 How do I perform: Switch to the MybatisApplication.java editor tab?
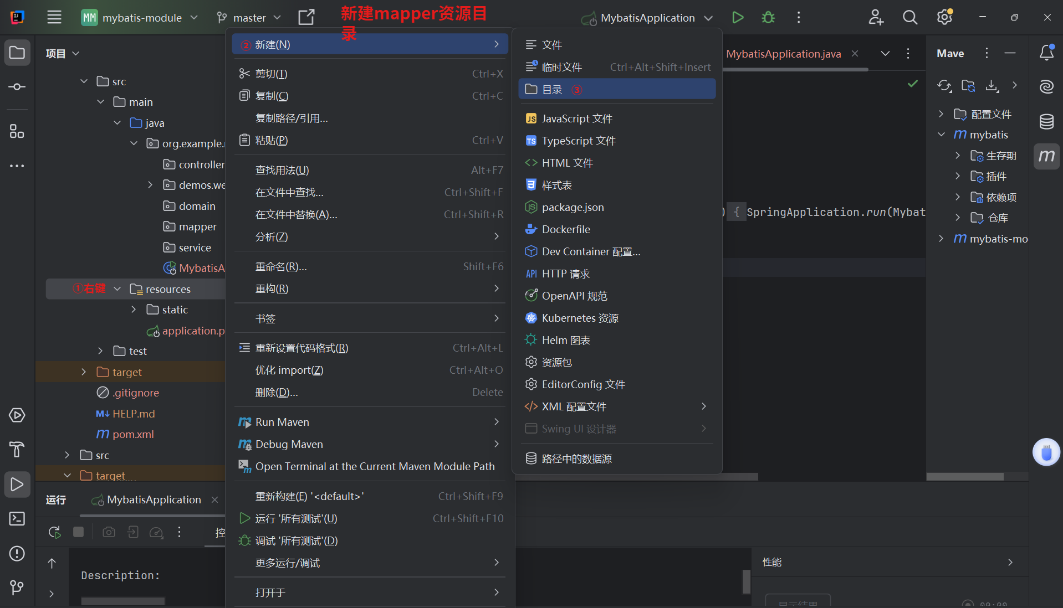tap(783, 54)
